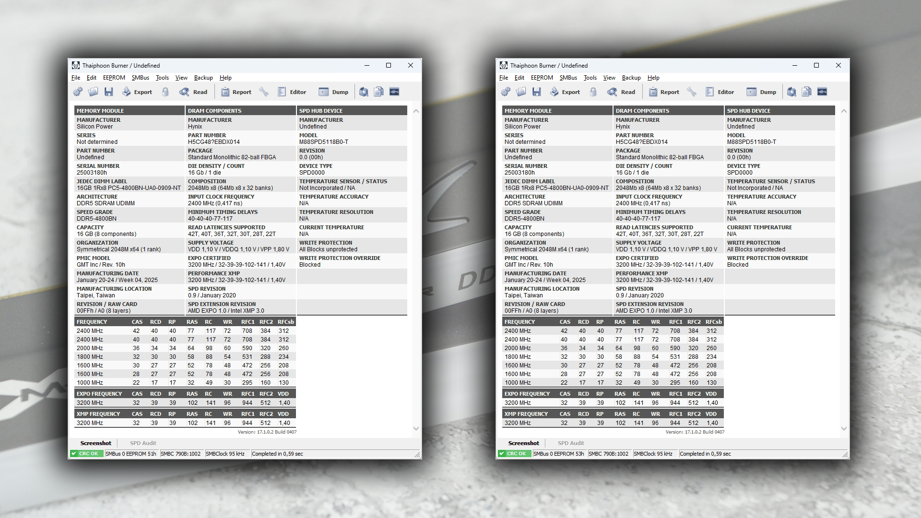Open the Backup menu in the left window
The width and height of the screenshot is (921, 518).
(203, 78)
